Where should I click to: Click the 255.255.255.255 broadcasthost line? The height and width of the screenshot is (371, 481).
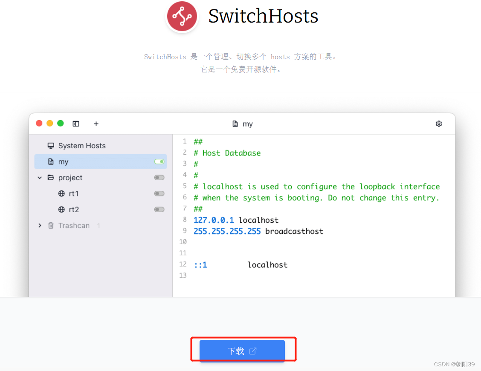(x=258, y=231)
